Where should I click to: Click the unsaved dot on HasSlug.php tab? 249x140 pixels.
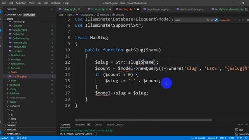click(x=138, y=9)
